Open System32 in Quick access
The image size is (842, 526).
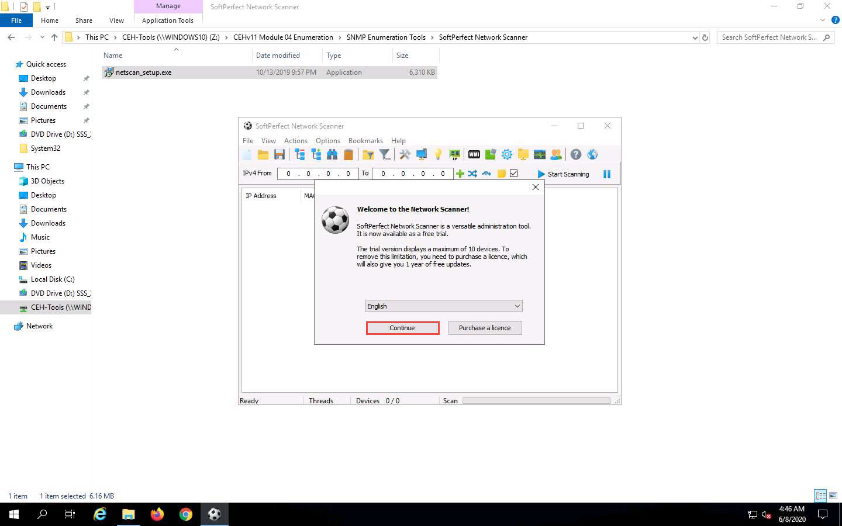[45, 148]
